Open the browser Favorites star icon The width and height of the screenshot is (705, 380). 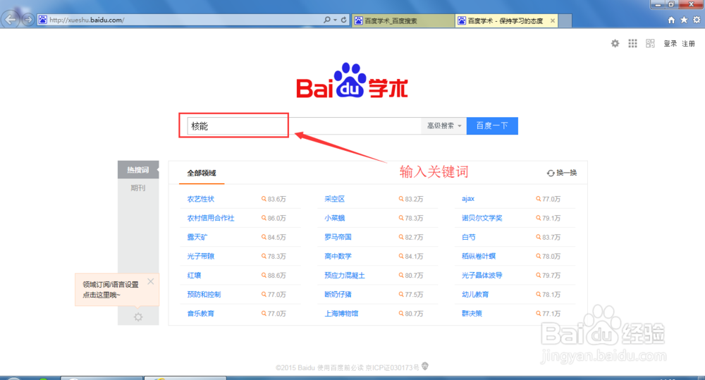click(684, 20)
